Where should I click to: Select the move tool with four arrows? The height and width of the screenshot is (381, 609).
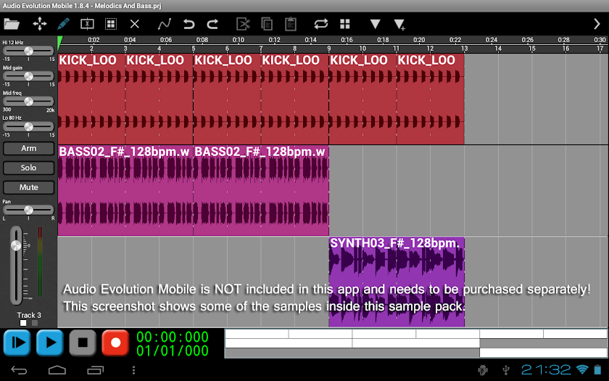tap(40, 24)
